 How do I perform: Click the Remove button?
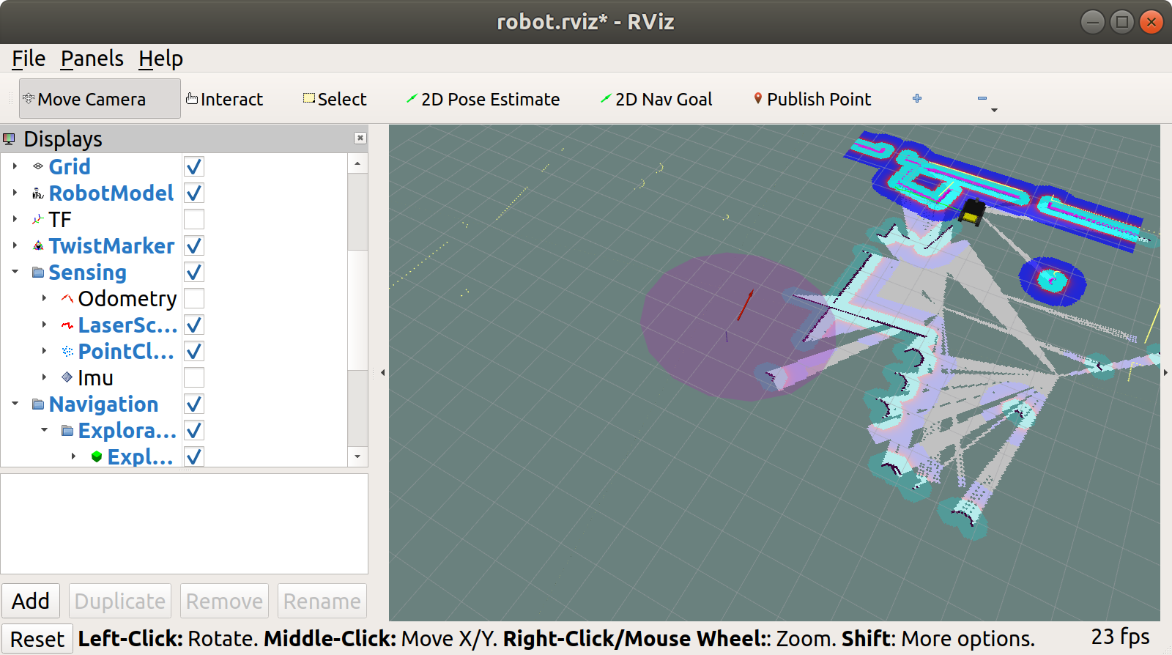tap(224, 601)
